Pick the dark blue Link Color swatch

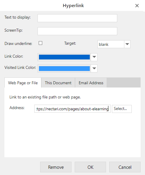[x=64, y=57]
